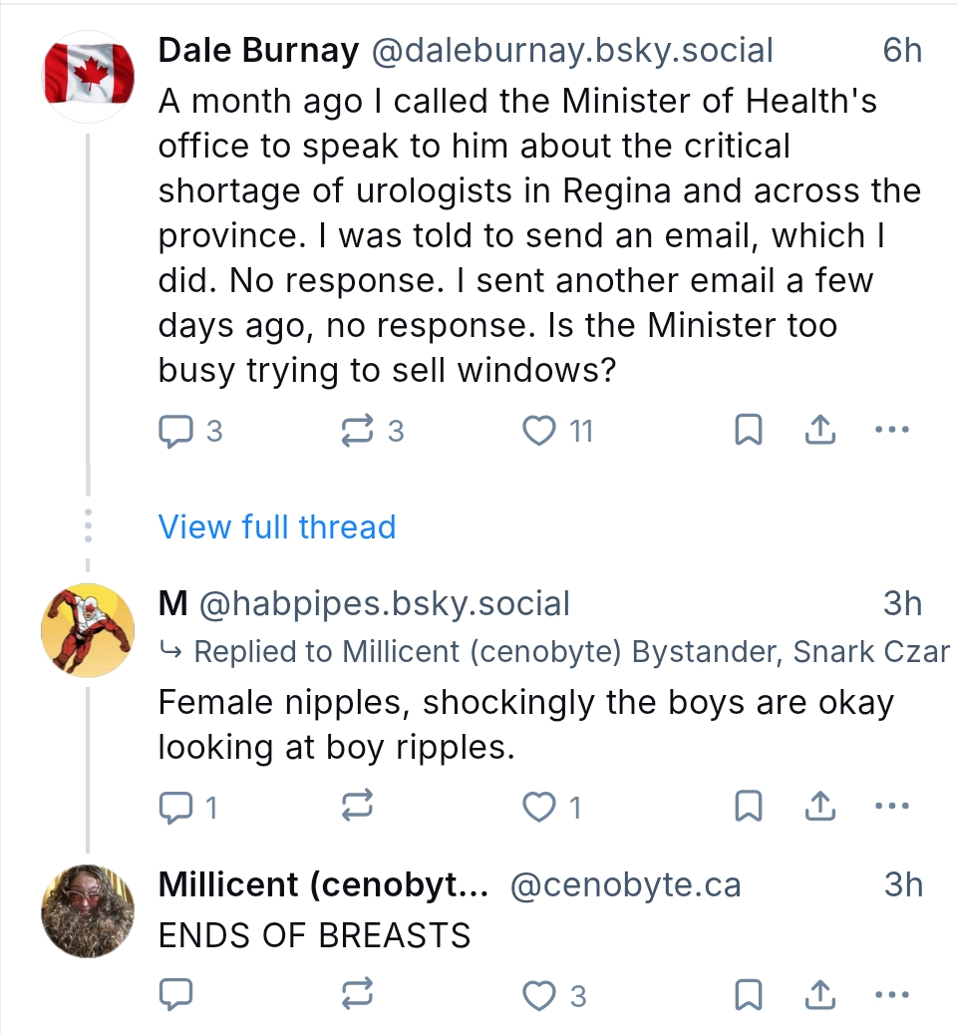Viewport: 957px width, 1034px height.
Task: Bookmark the habpipes post
Action: pyautogui.click(x=748, y=806)
